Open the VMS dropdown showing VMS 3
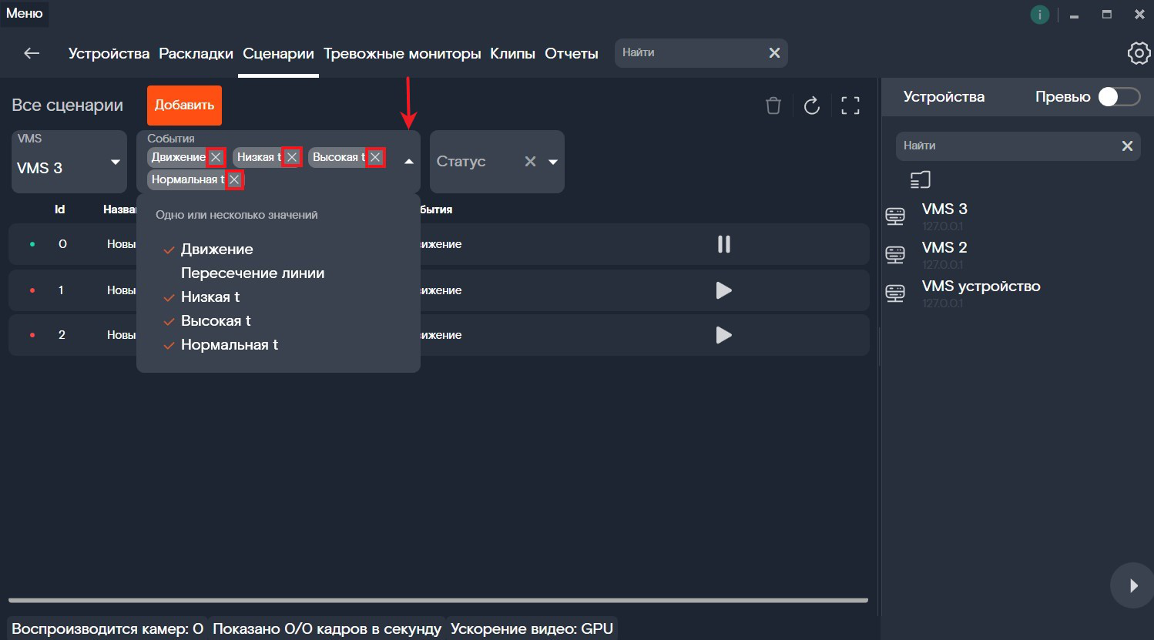 click(69, 162)
